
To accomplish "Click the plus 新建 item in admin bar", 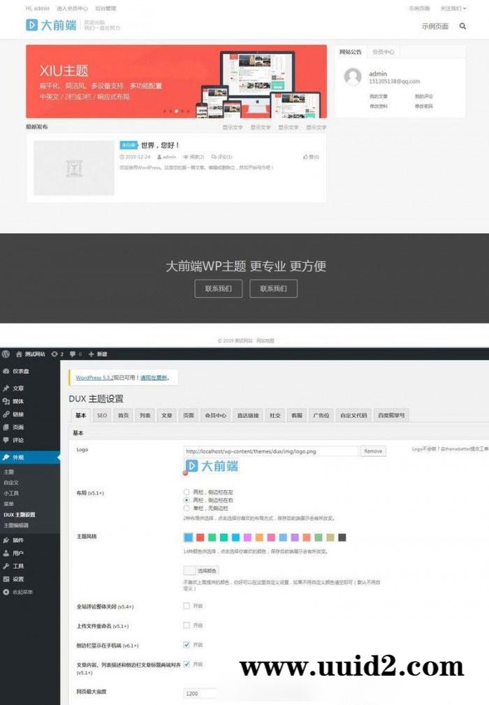I will (98, 354).
